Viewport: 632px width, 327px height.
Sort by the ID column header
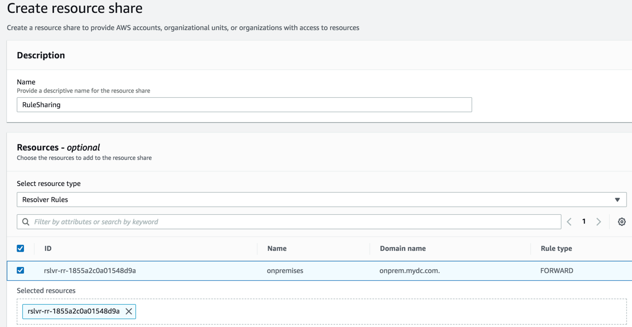pos(48,249)
